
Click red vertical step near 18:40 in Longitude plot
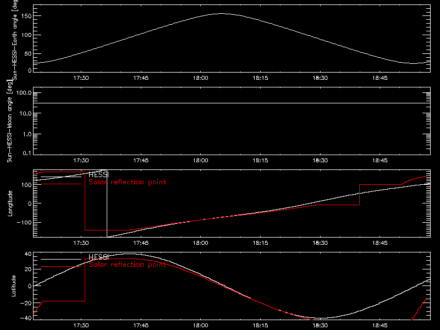(360, 195)
